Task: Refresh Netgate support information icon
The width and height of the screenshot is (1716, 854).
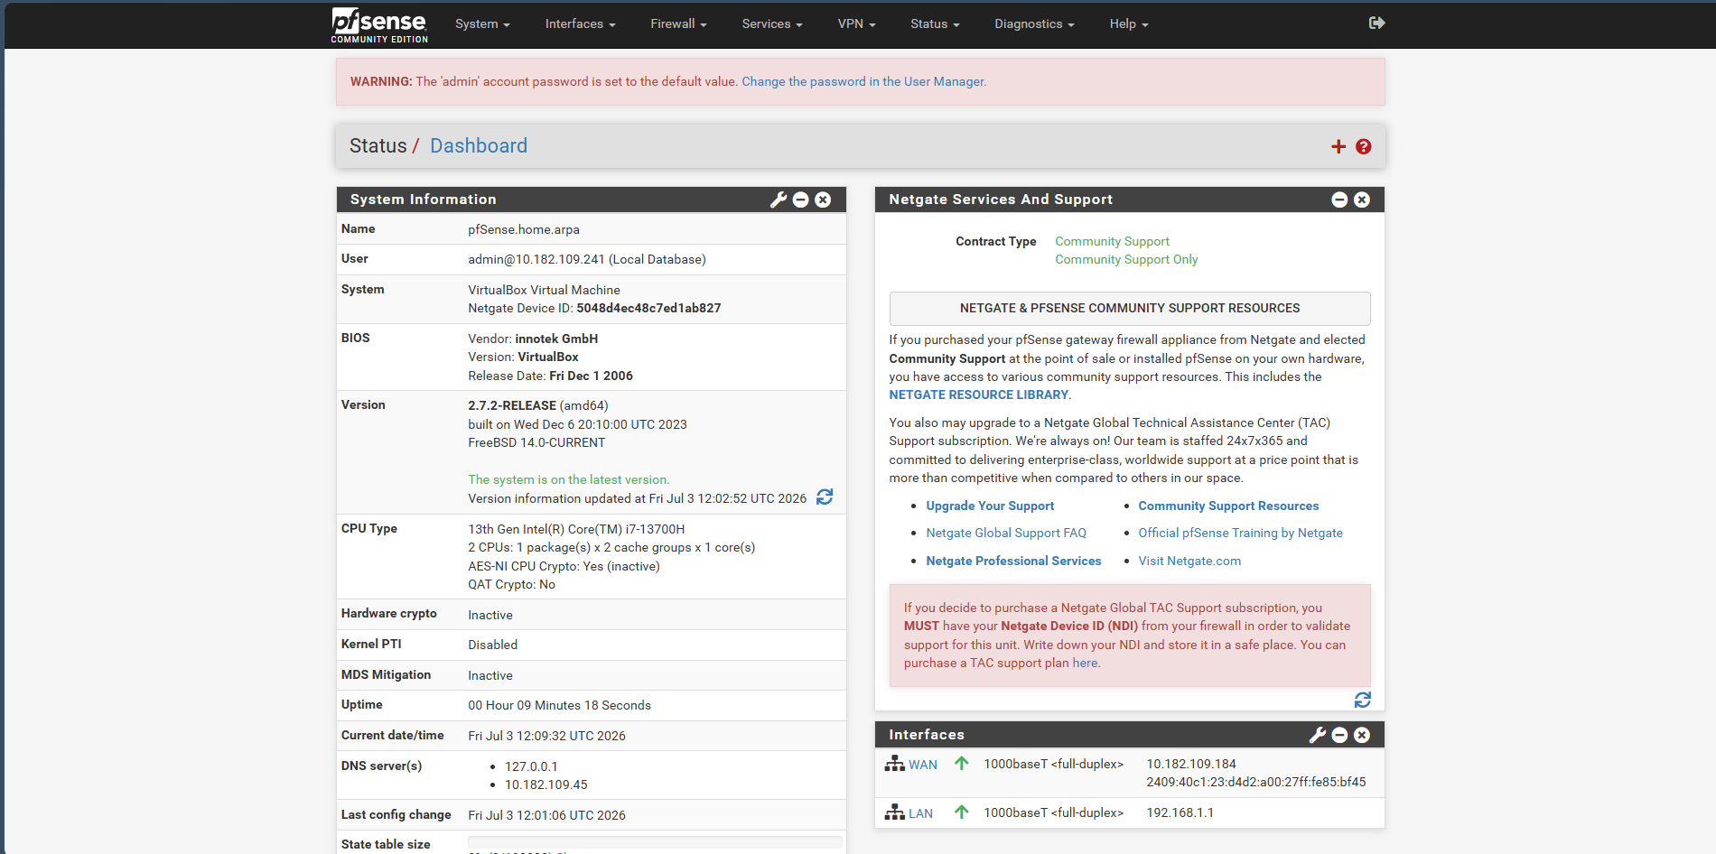Action: (x=1363, y=700)
